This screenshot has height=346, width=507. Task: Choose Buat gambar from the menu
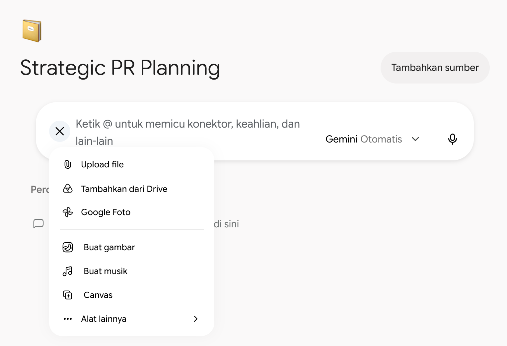[x=132, y=247]
